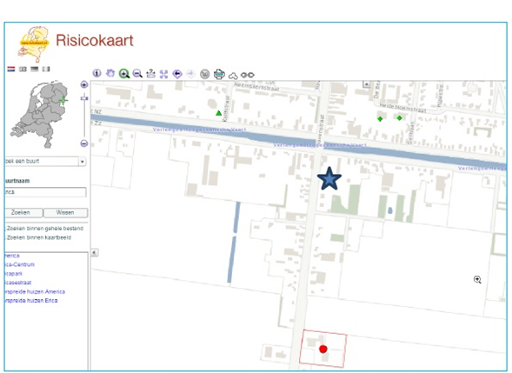Click the plus button above zoom slider
The height and width of the screenshot is (373, 512).
click(x=84, y=84)
